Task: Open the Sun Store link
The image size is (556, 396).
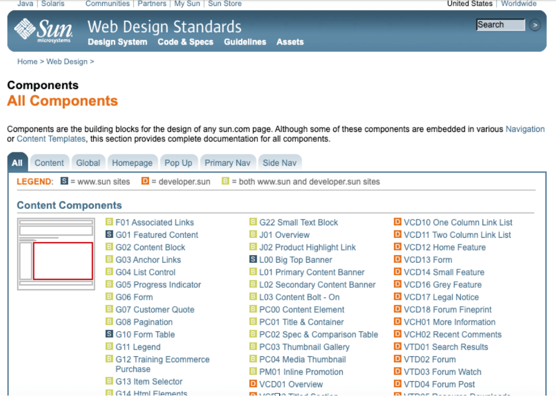Action: point(225,4)
